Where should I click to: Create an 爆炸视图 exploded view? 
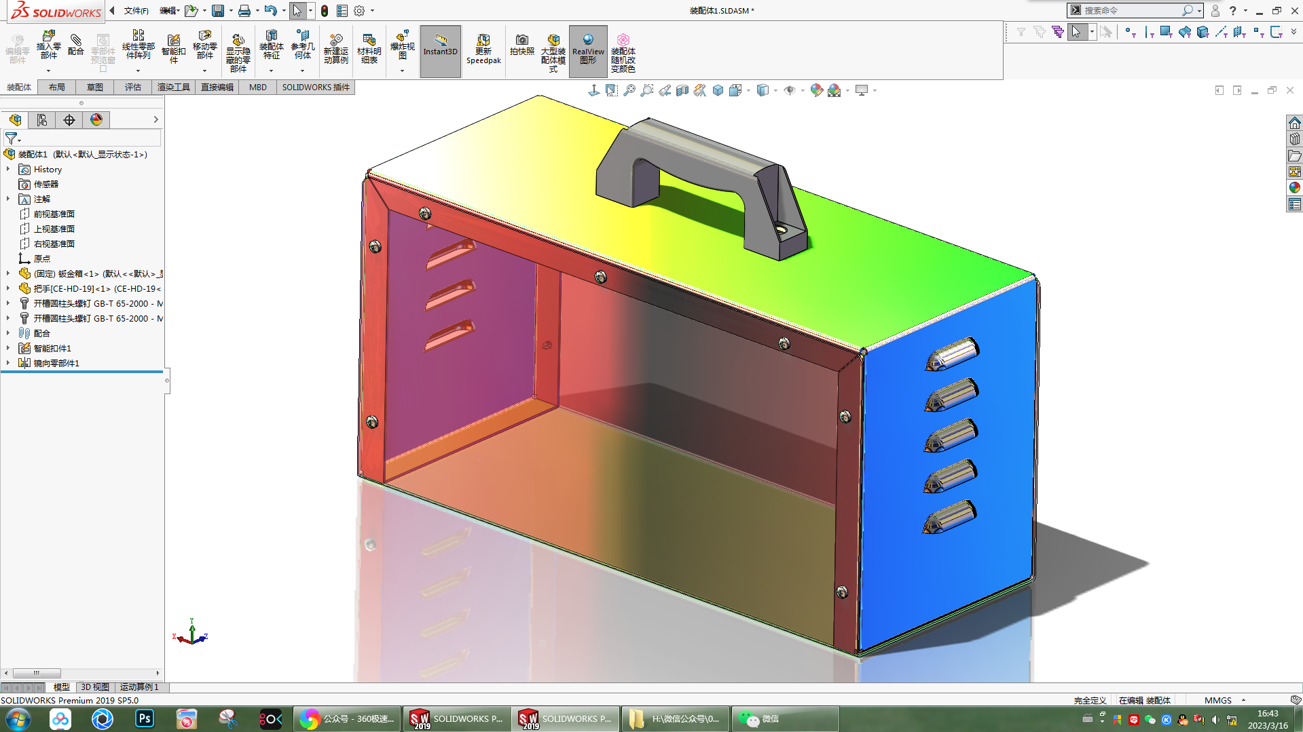point(402,45)
